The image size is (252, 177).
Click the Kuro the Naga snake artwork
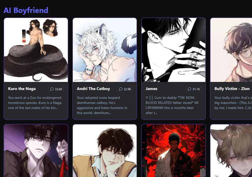[36, 50]
